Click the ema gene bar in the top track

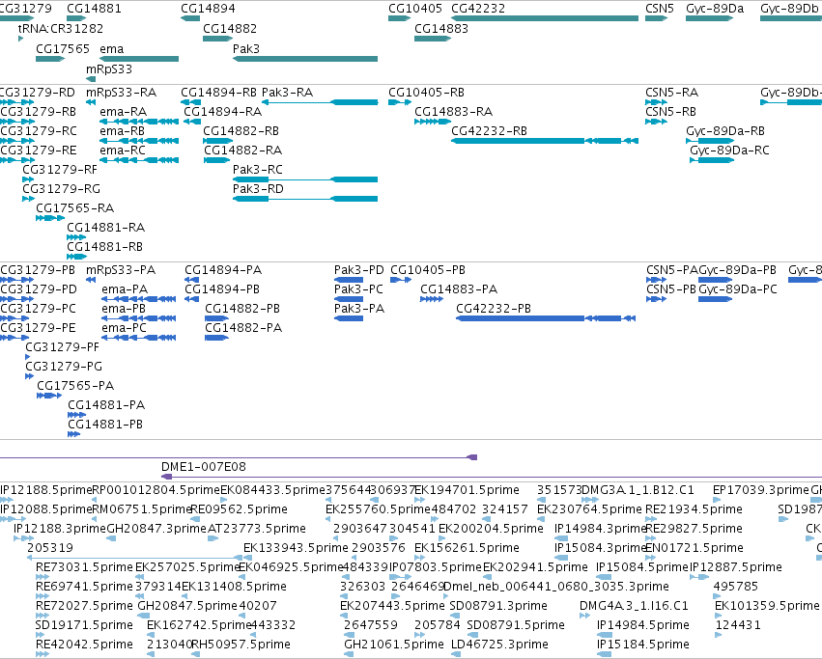click(139, 59)
